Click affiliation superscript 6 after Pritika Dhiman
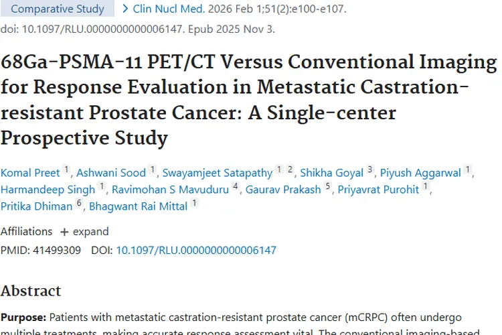502x335 pixels. coord(79,203)
